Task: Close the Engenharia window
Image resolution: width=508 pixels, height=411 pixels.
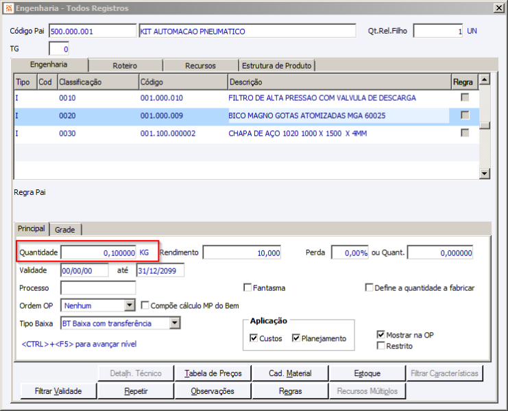Action: (498, 8)
